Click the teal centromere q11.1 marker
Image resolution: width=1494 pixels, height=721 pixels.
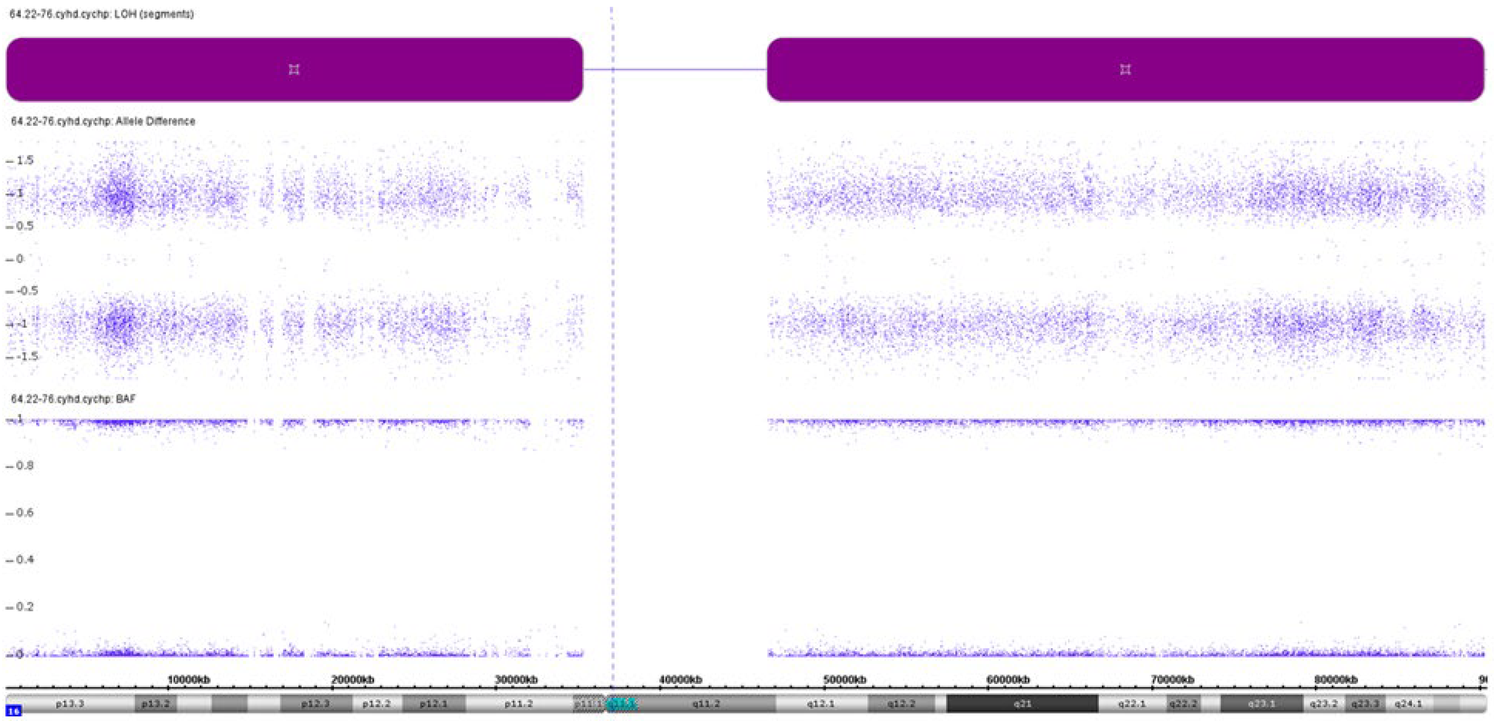click(622, 704)
